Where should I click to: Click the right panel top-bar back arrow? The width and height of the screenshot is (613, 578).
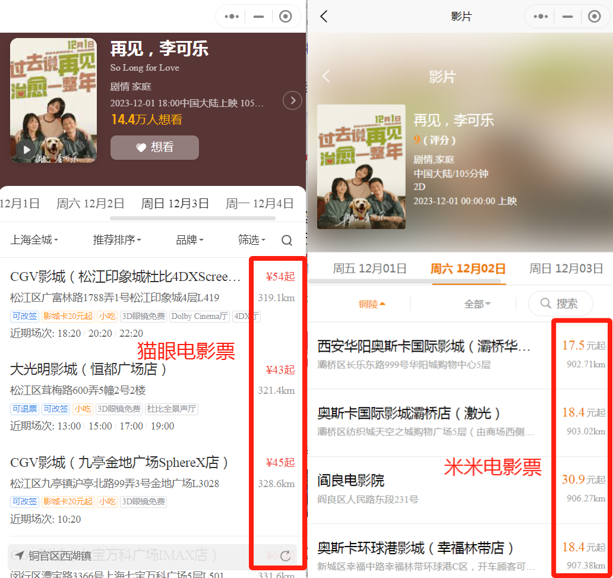pyautogui.click(x=324, y=17)
